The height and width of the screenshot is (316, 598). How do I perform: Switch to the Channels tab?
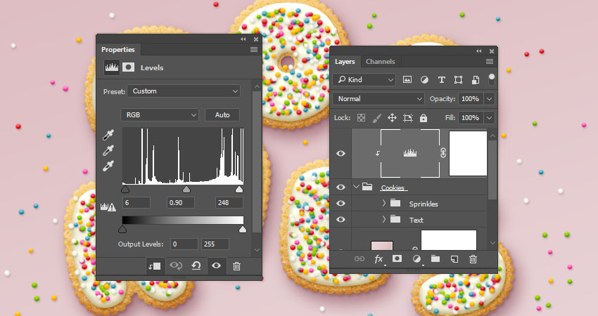point(380,62)
